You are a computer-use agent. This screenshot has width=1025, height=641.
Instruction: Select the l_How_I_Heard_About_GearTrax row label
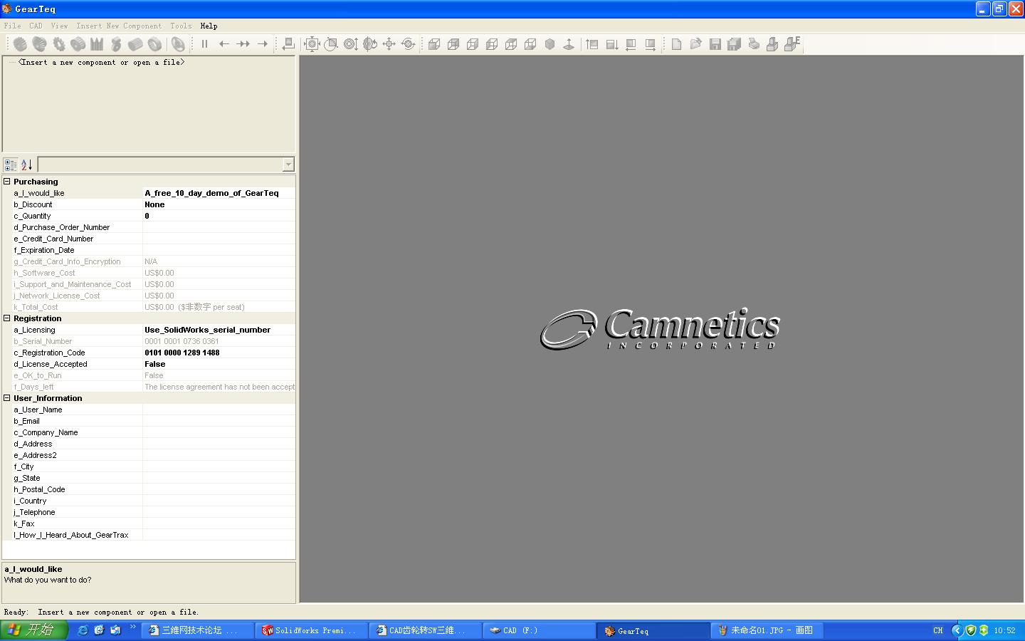(71, 535)
